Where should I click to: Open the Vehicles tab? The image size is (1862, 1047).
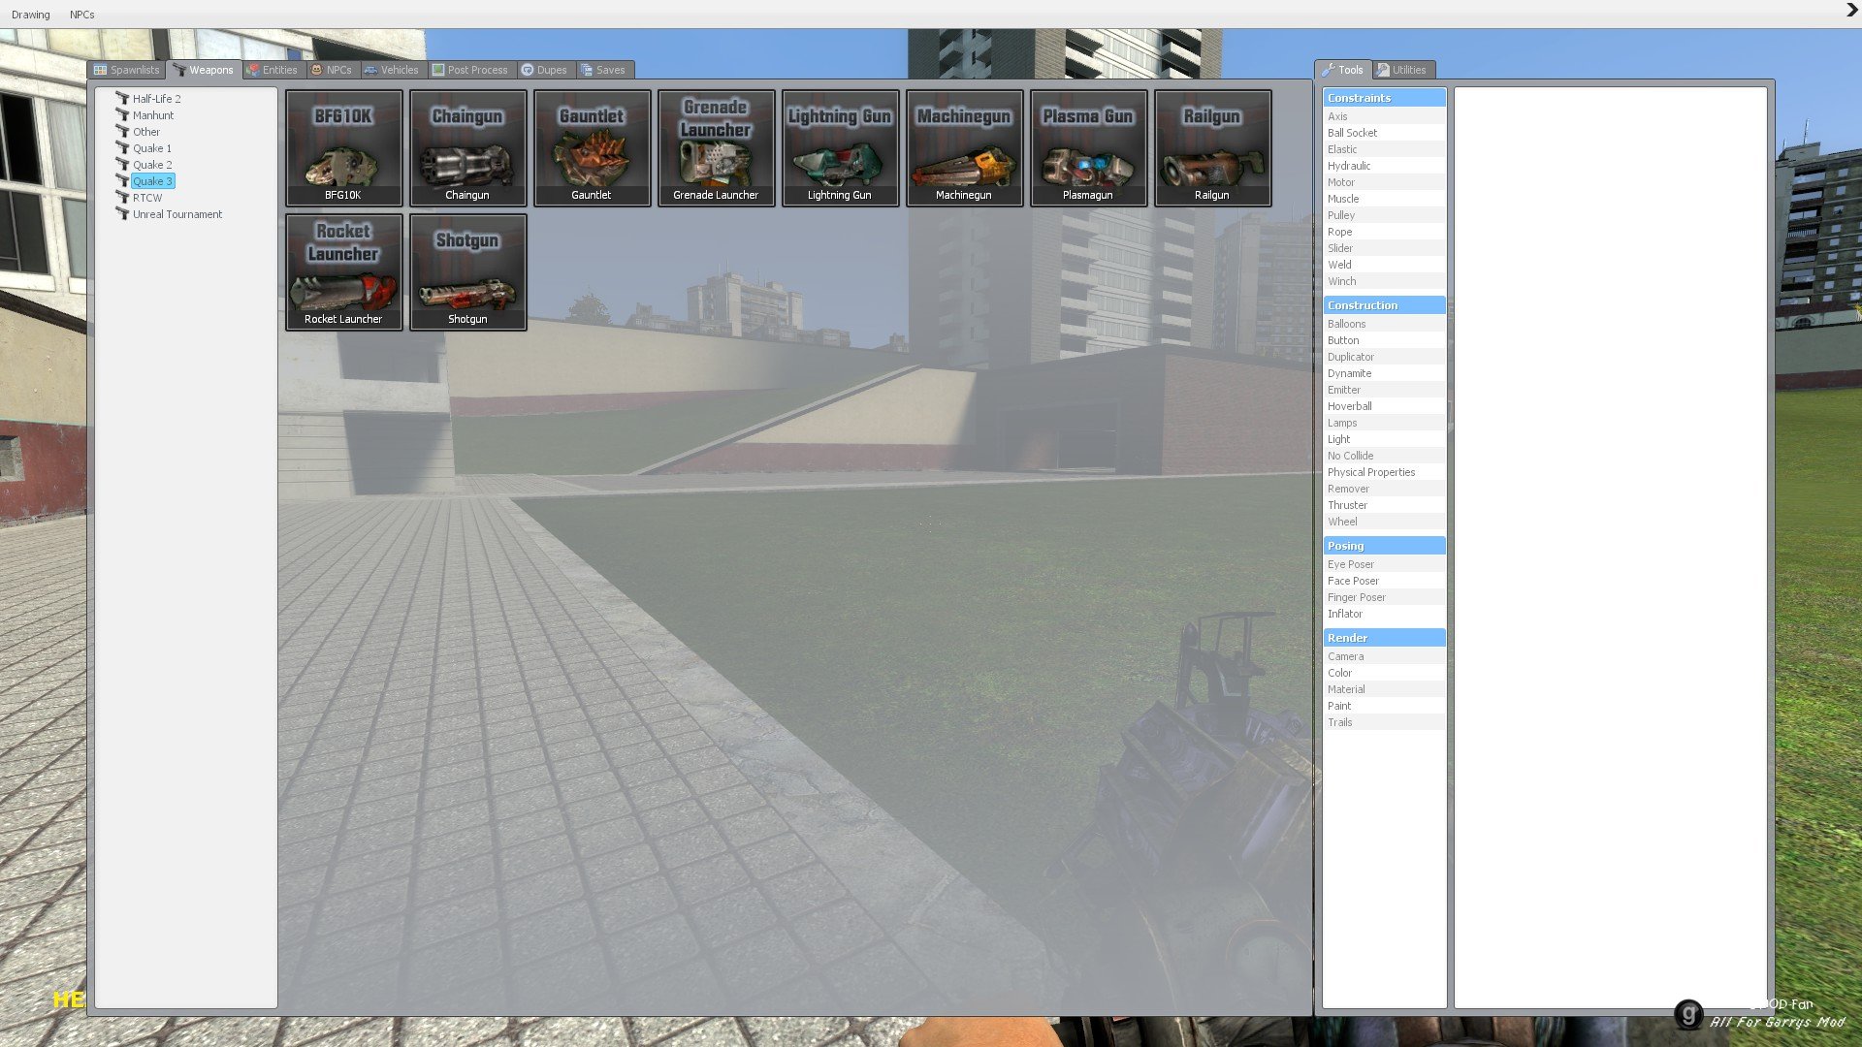(x=391, y=70)
